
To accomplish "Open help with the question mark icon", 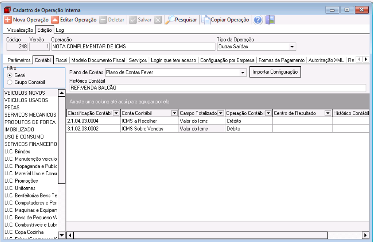I will pyautogui.click(x=258, y=20).
